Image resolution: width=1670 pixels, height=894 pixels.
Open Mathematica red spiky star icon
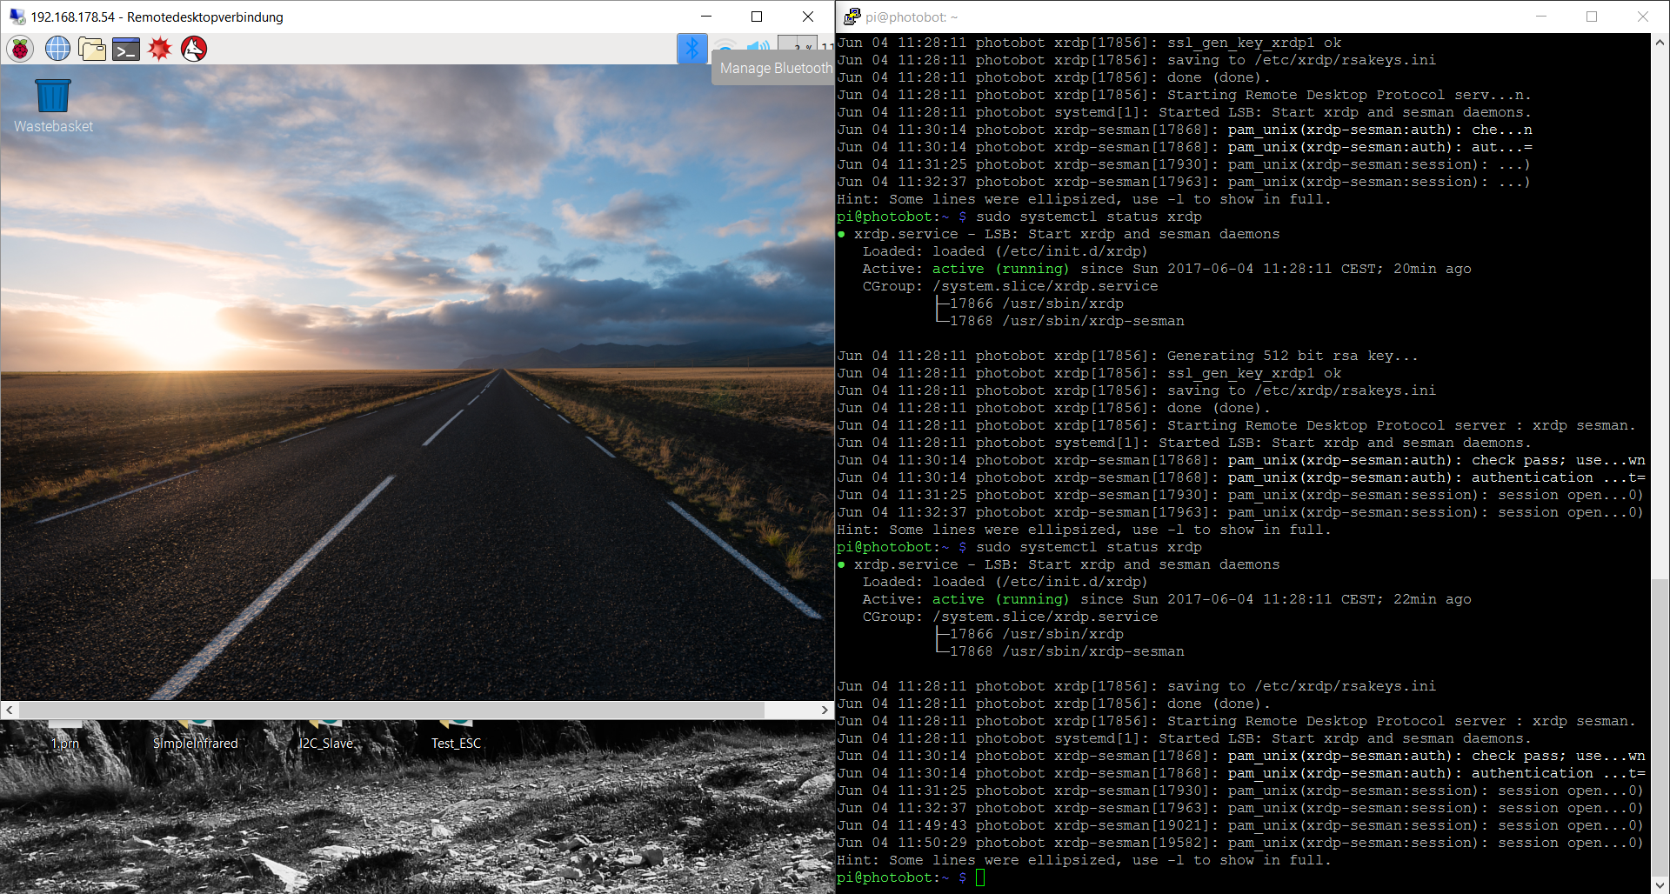point(160,49)
